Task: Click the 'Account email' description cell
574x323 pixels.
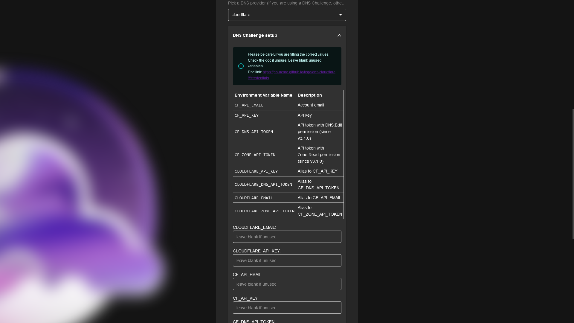Action: click(x=320, y=105)
